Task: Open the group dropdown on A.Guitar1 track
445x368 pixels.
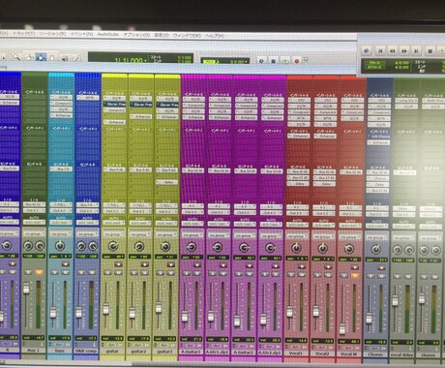Action: 192,235
